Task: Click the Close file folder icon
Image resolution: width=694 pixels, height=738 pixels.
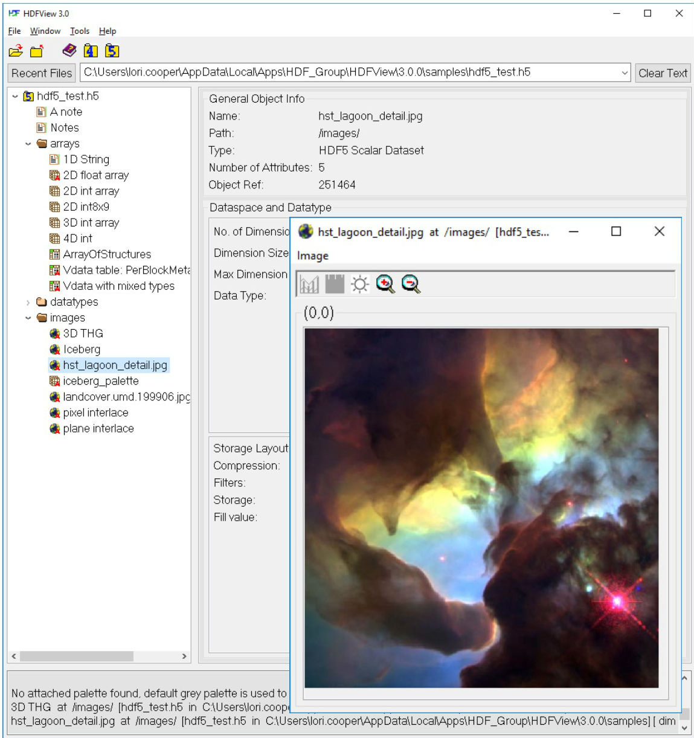Action: [x=37, y=51]
